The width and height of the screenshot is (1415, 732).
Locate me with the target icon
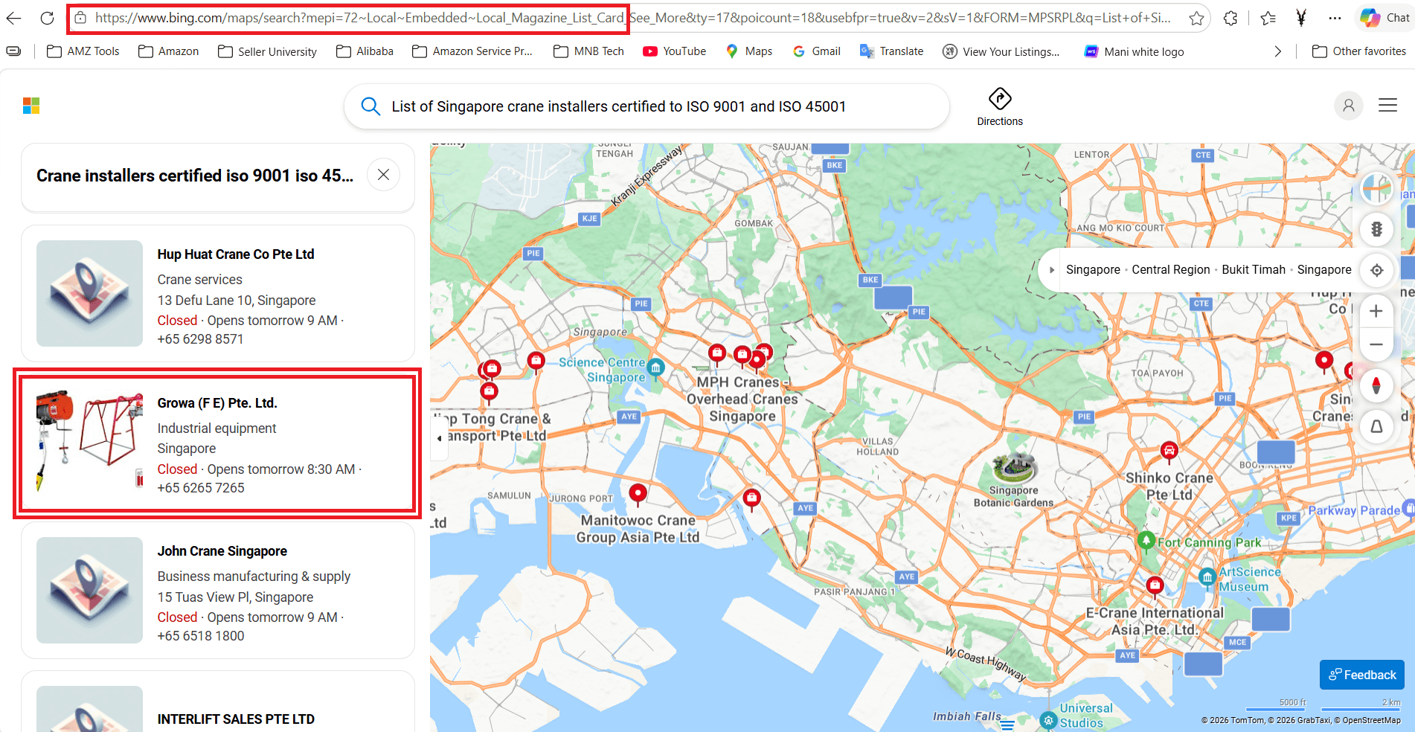coord(1376,270)
